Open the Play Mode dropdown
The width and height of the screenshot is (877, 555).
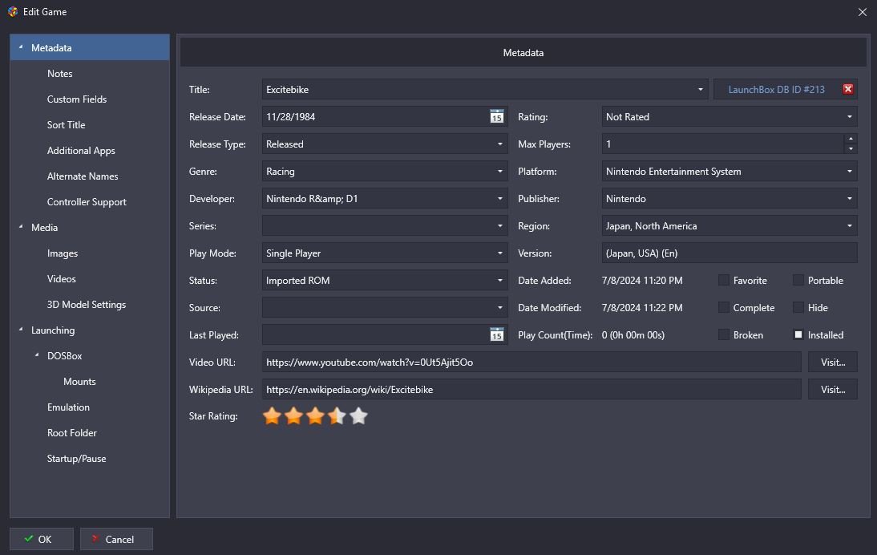500,253
